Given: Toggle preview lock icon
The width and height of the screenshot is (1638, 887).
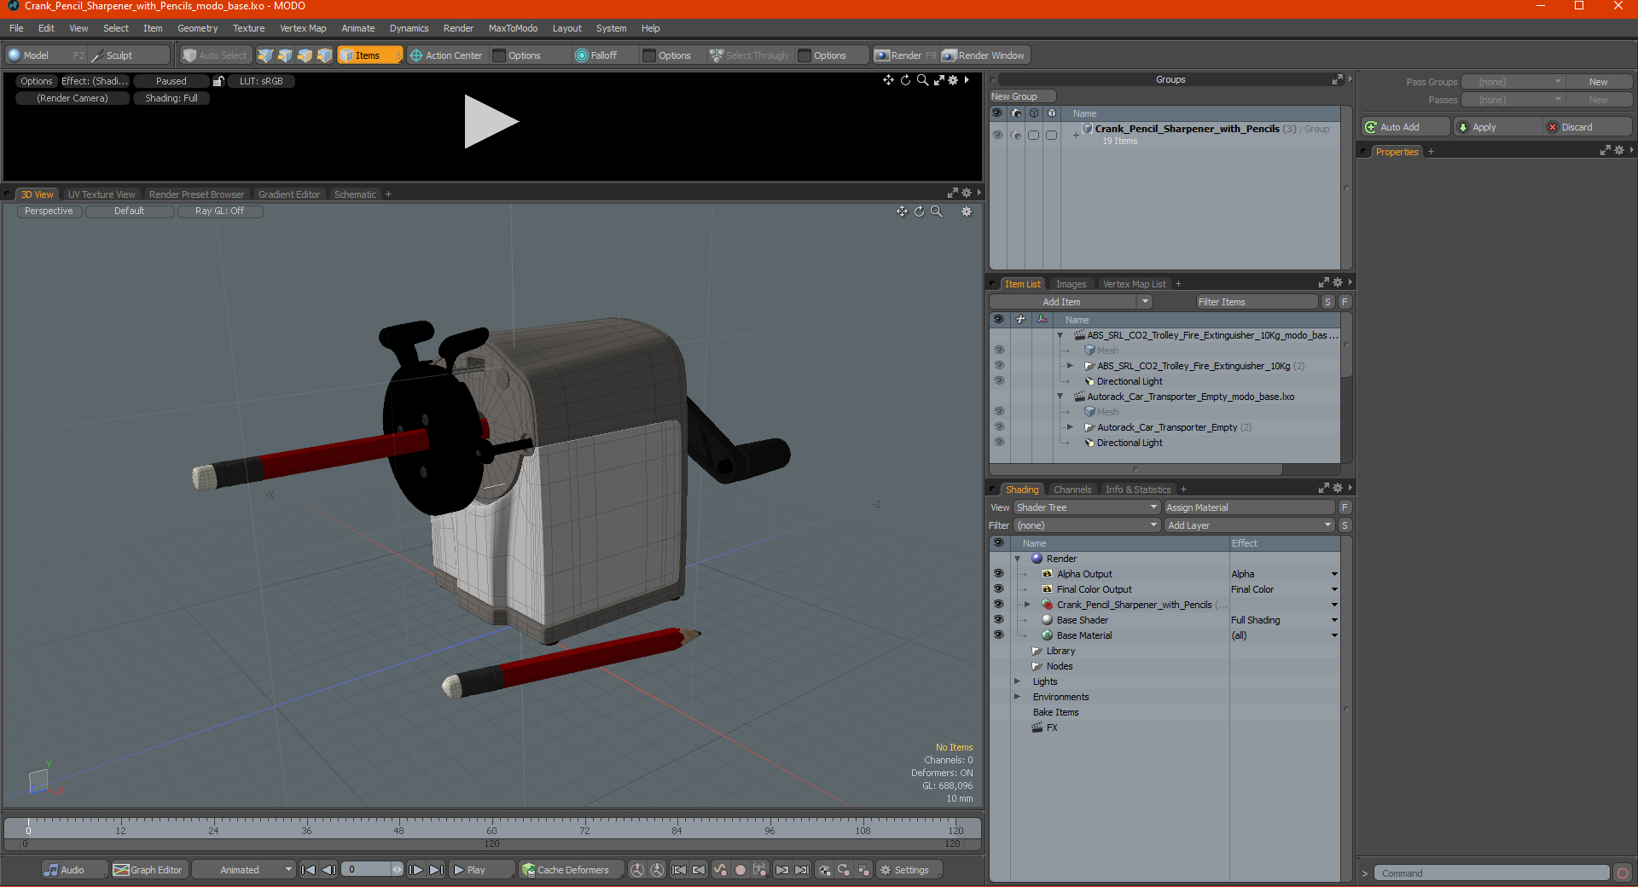Looking at the screenshot, I should (218, 81).
